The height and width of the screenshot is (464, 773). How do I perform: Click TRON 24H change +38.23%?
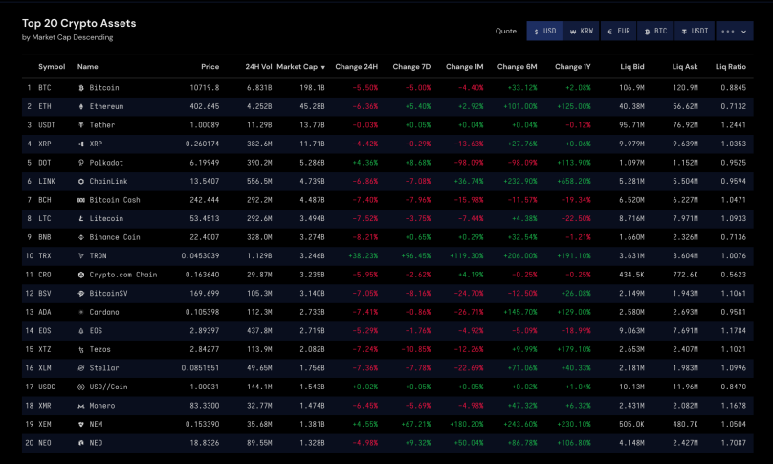364,255
